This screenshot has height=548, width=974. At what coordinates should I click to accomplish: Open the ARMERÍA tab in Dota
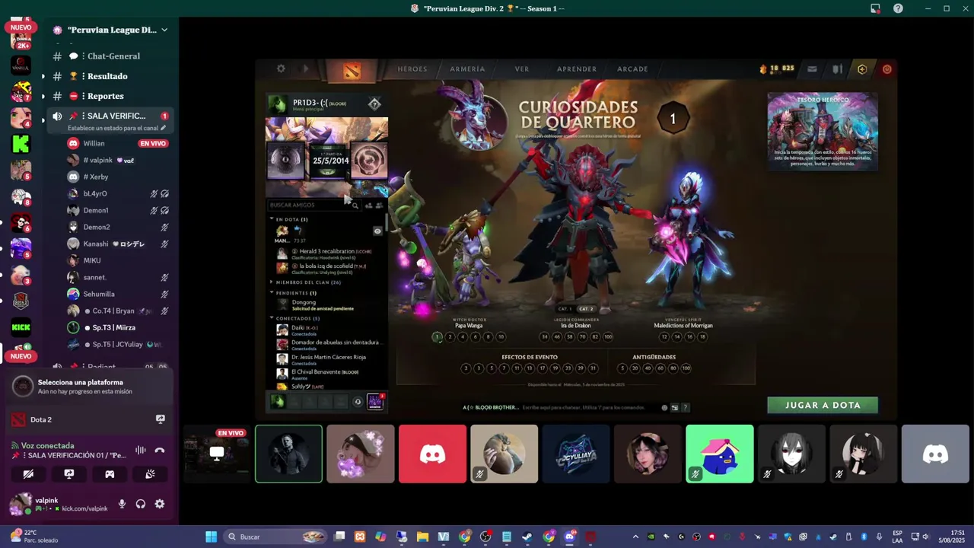pos(467,69)
